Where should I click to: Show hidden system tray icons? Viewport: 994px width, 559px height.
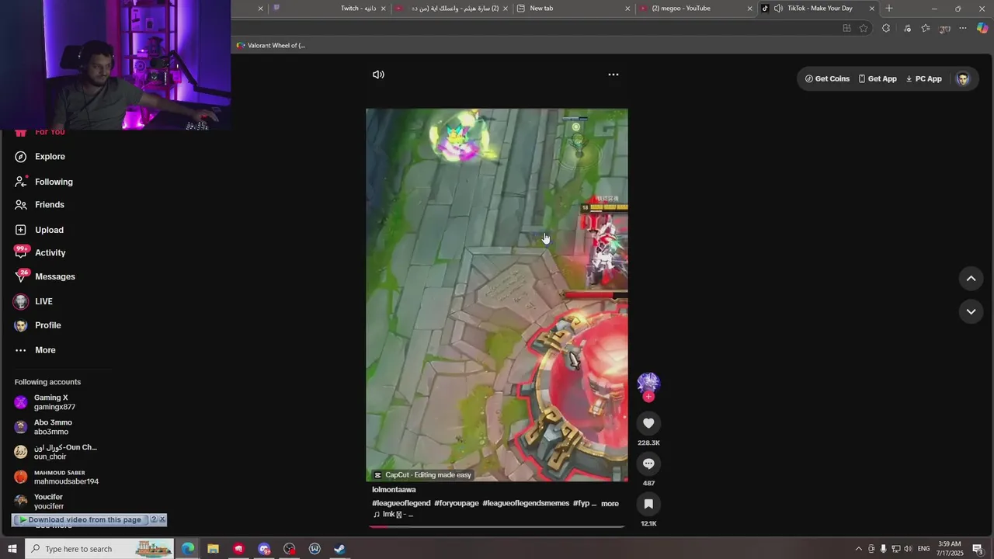[858, 549]
